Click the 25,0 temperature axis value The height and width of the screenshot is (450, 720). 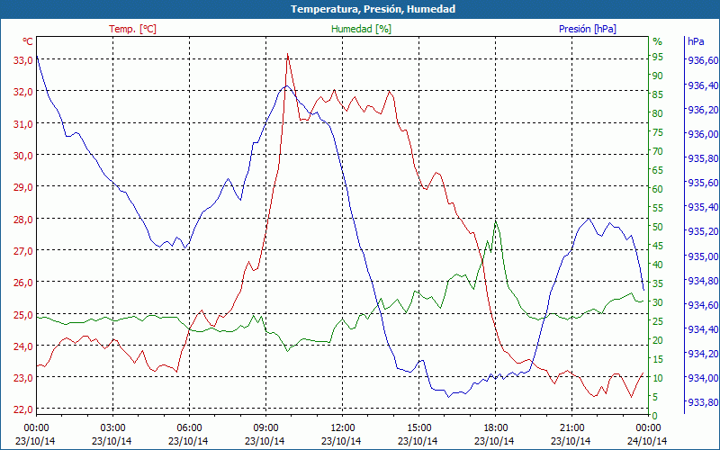tap(23, 315)
